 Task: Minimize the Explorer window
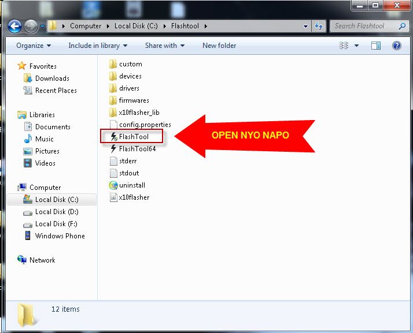tap(360, 6)
